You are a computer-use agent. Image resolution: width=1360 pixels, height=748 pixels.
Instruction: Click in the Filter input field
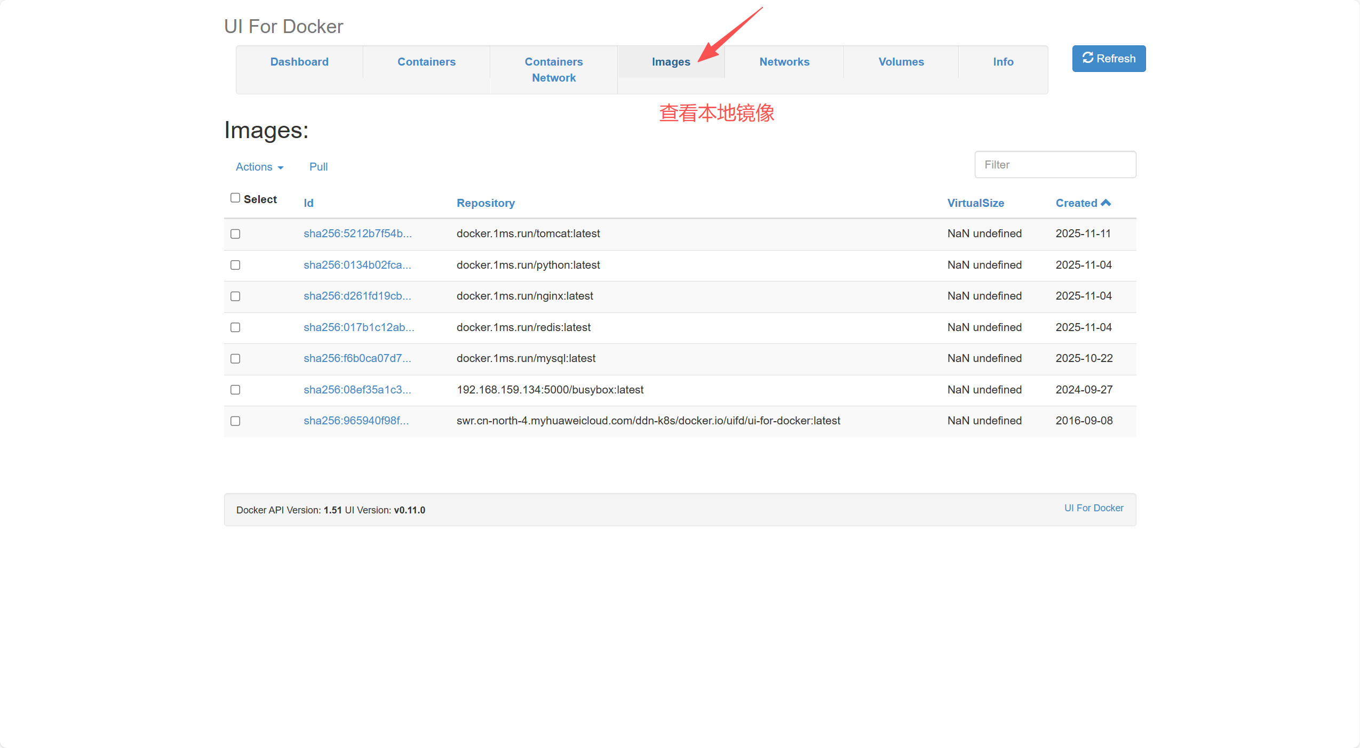1055,165
